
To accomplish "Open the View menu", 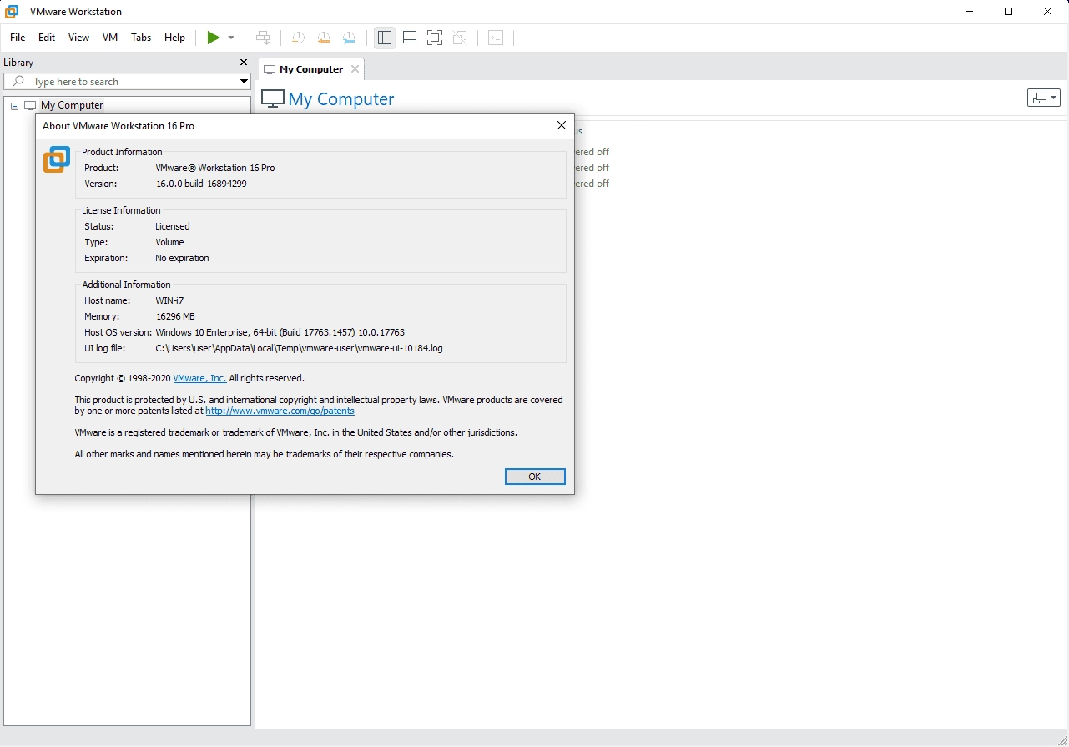I will pyautogui.click(x=78, y=38).
